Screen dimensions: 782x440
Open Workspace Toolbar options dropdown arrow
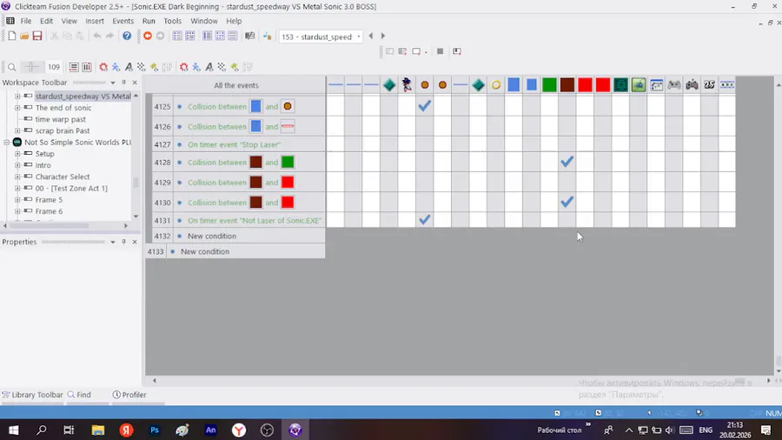pos(113,83)
